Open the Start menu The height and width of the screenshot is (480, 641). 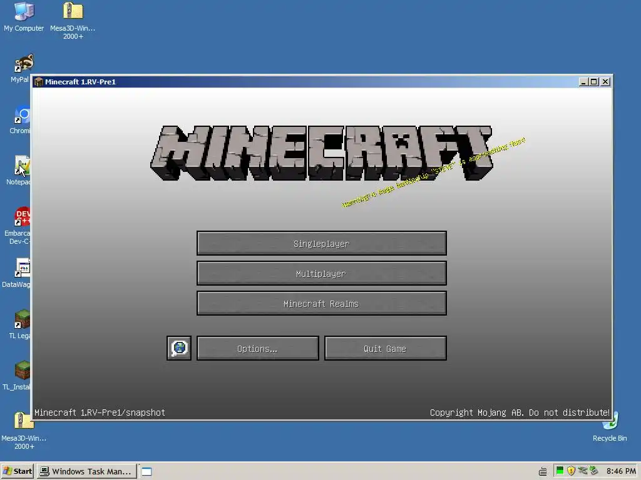[x=17, y=471]
